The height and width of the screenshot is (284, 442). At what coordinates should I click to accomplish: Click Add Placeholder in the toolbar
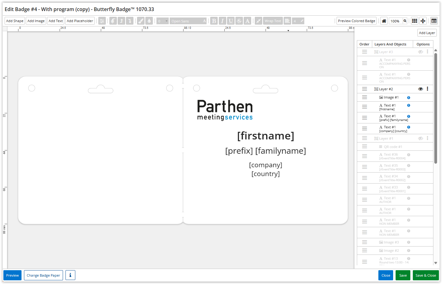(x=80, y=21)
